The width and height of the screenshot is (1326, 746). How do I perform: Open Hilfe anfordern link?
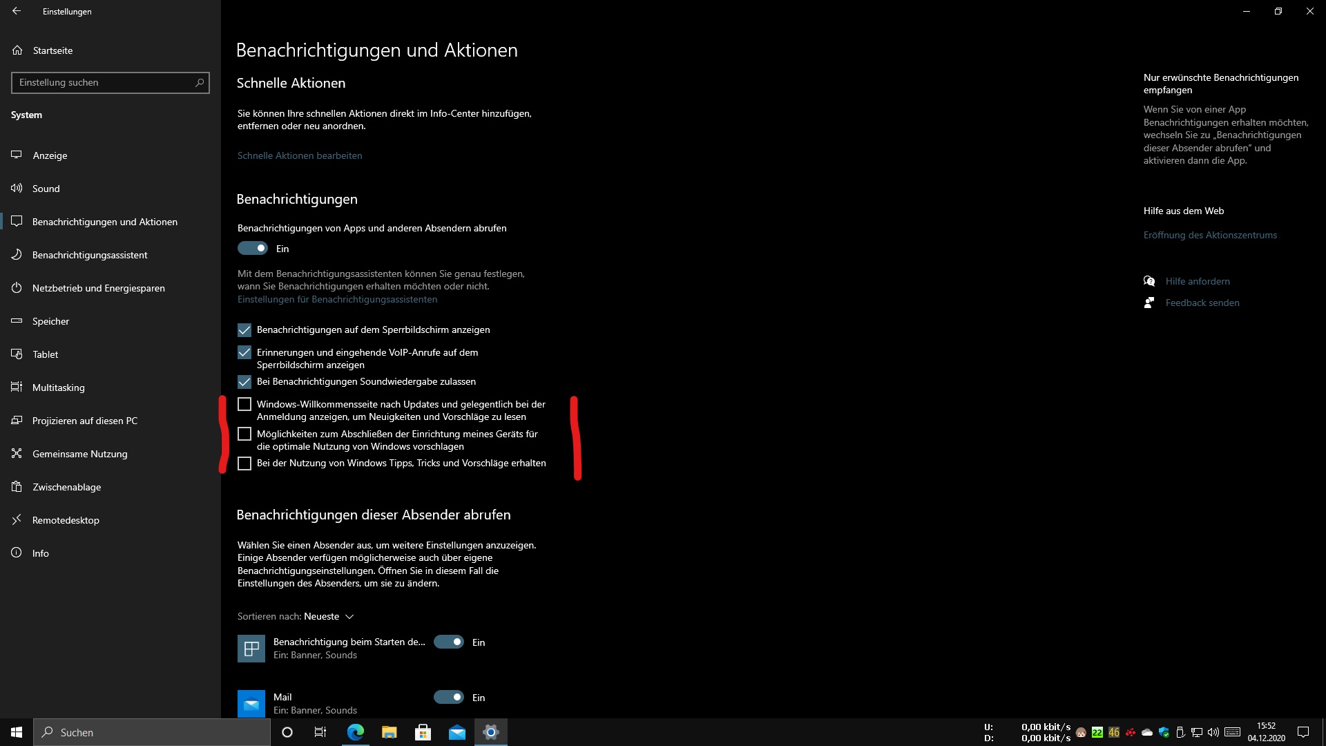click(x=1197, y=281)
